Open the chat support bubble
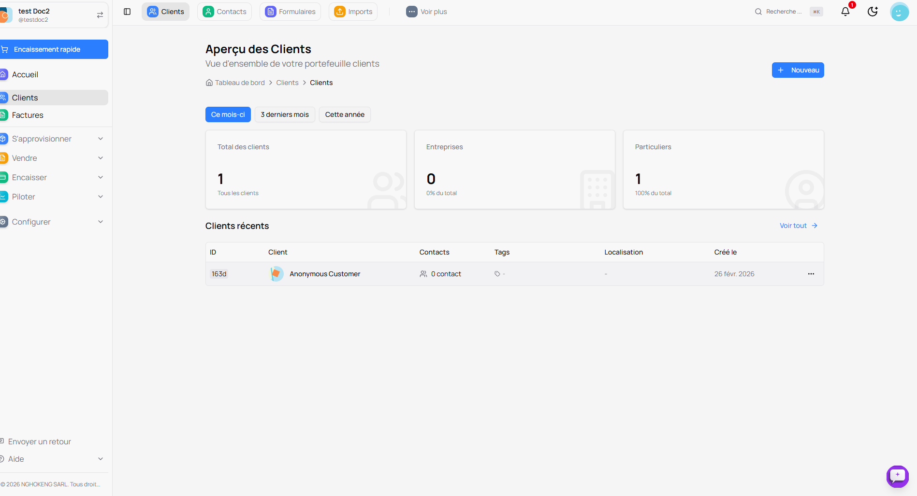 click(897, 476)
